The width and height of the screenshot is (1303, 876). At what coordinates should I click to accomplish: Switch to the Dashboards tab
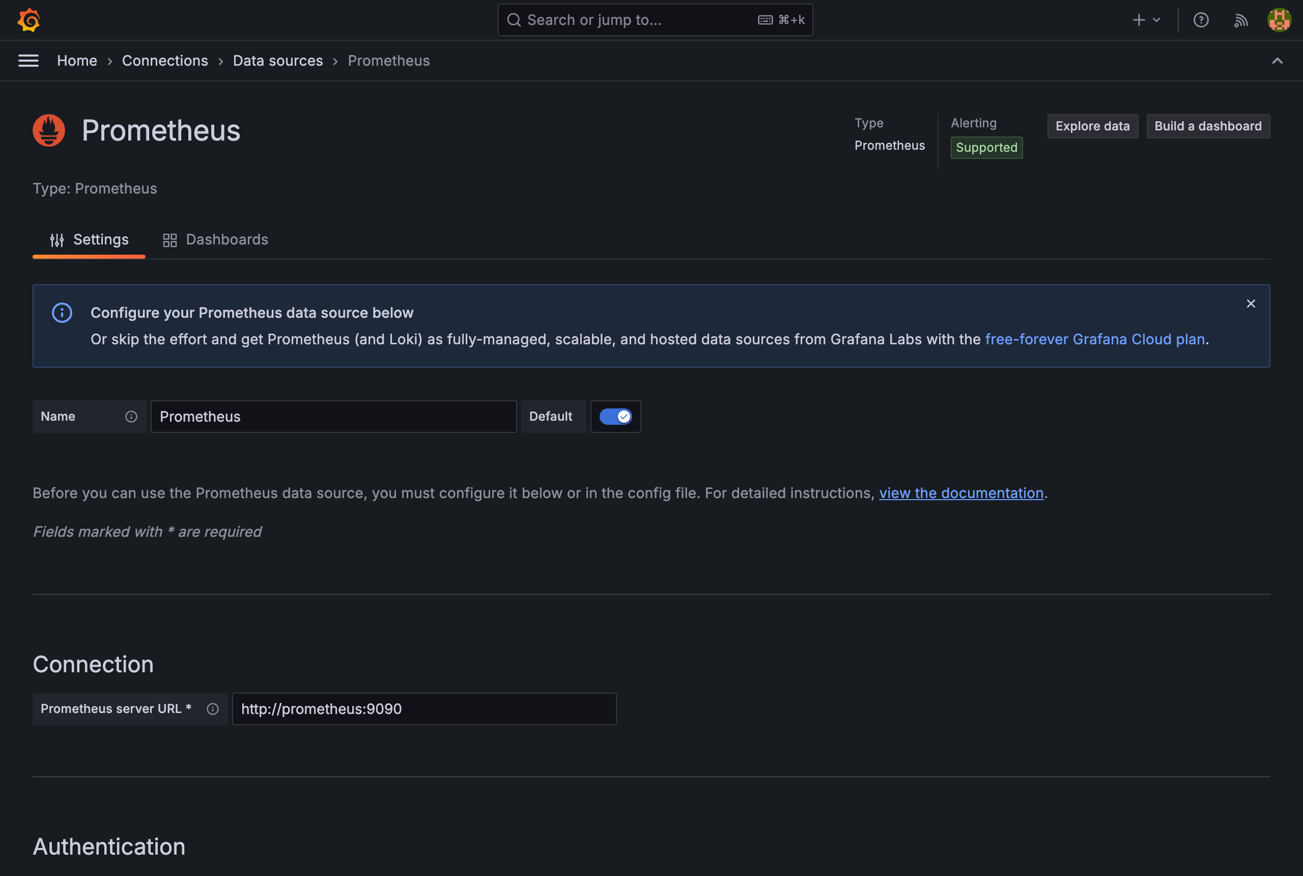215,240
